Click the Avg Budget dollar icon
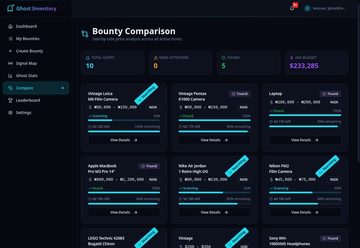The height and width of the screenshot is (248, 360). point(292,57)
